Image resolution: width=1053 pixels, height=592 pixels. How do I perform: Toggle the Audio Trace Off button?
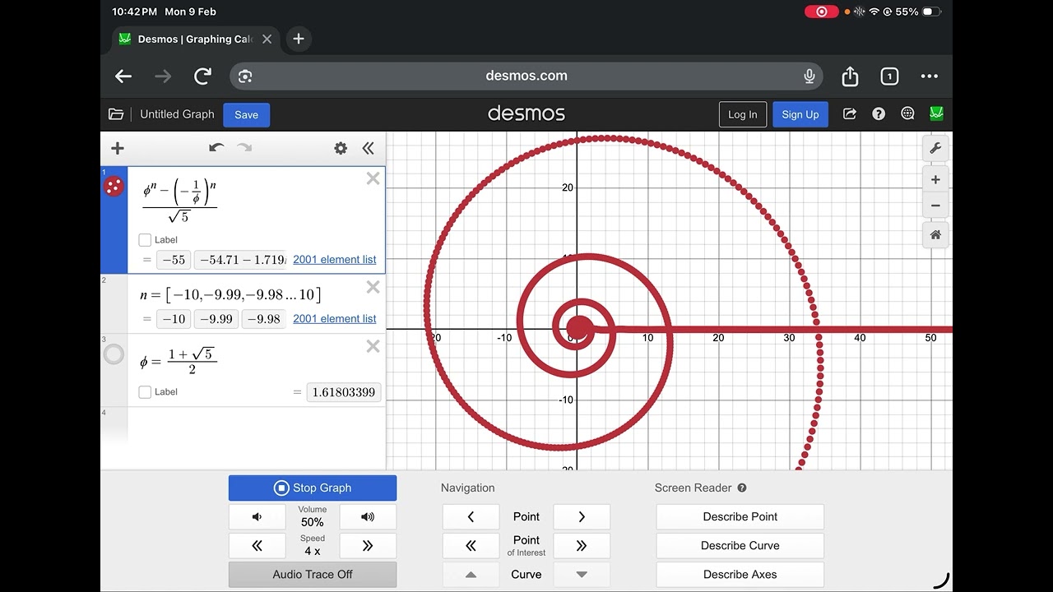point(313,575)
